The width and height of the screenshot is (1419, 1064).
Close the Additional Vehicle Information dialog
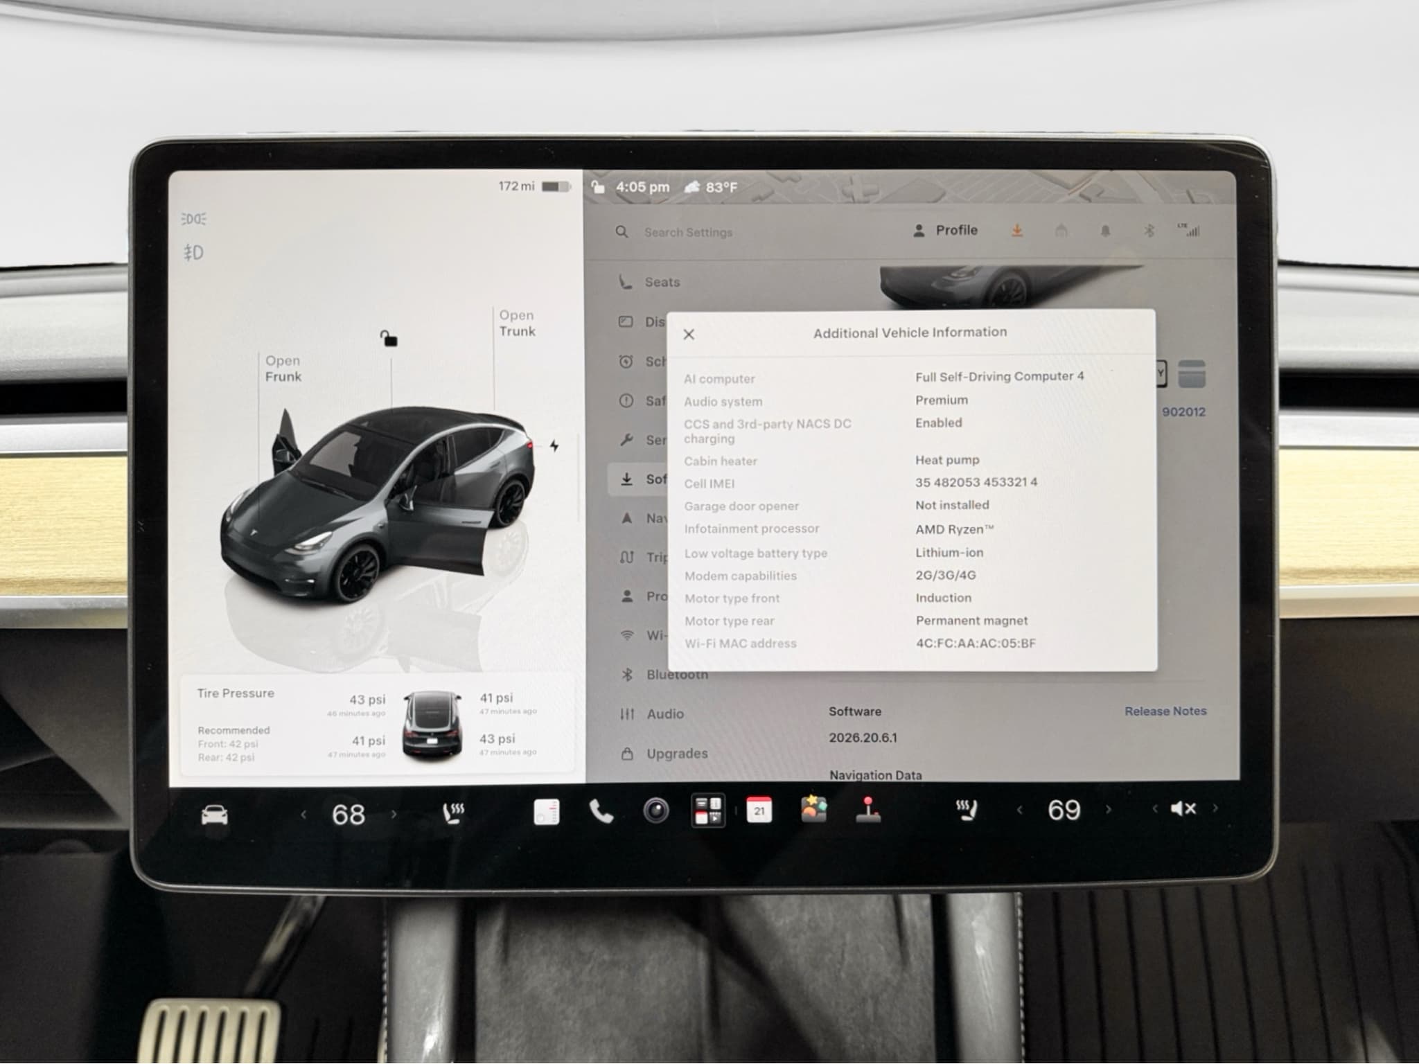(689, 335)
